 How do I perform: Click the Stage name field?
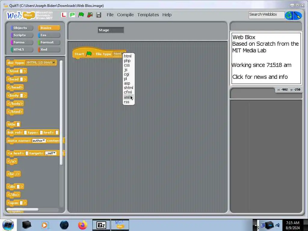click(x=111, y=30)
